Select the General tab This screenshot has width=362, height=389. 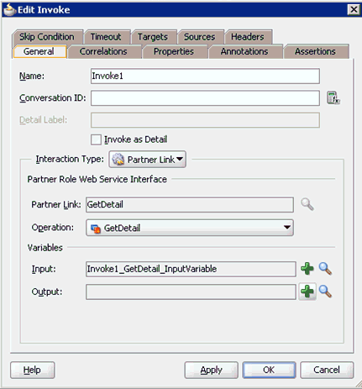tap(39, 51)
